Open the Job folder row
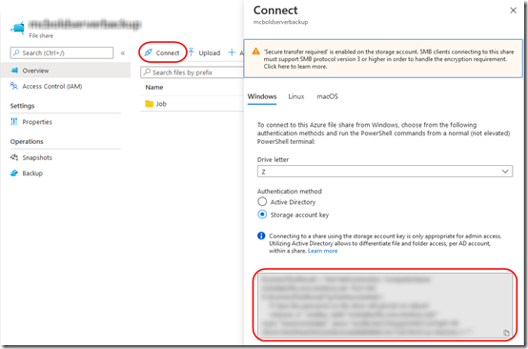Image resolution: width=528 pixels, height=349 pixels. pyautogui.click(x=192, y=104)
